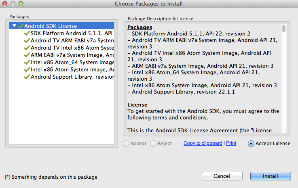Choose the Accept radio button
298x188 pixels.
click(x=126, y=144)
